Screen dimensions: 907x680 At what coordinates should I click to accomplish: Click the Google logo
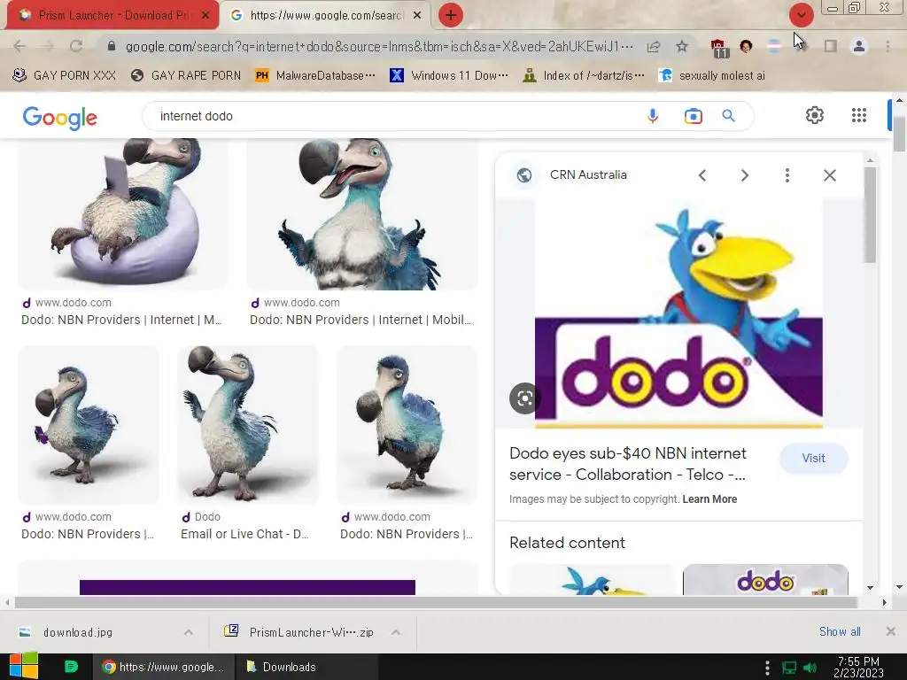(60, 118)
